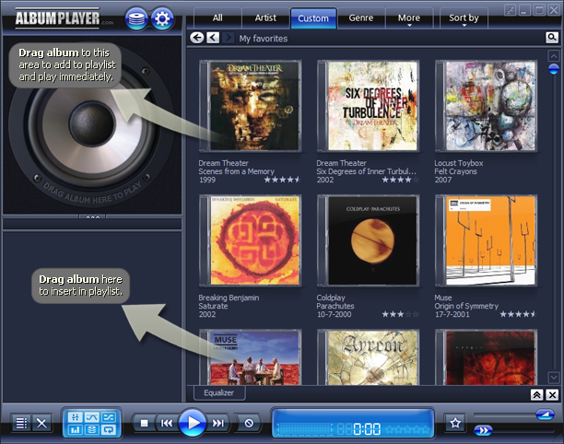Viewport: 564px width, 444px height.
Task: Go back with the round arrow button
Action: tap(196, 38)
